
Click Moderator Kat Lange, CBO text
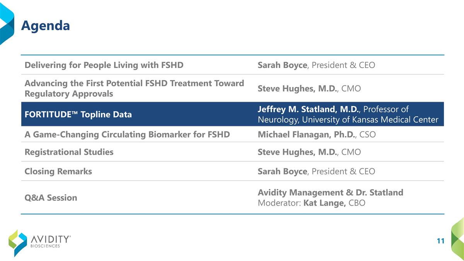coord(311,203)
